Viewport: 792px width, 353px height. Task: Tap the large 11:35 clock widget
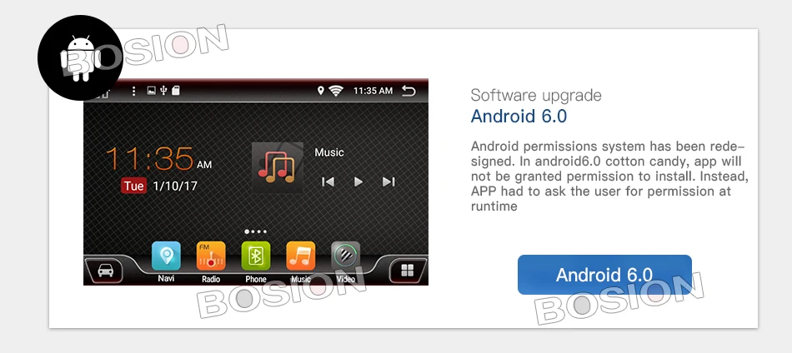point(158,159)
